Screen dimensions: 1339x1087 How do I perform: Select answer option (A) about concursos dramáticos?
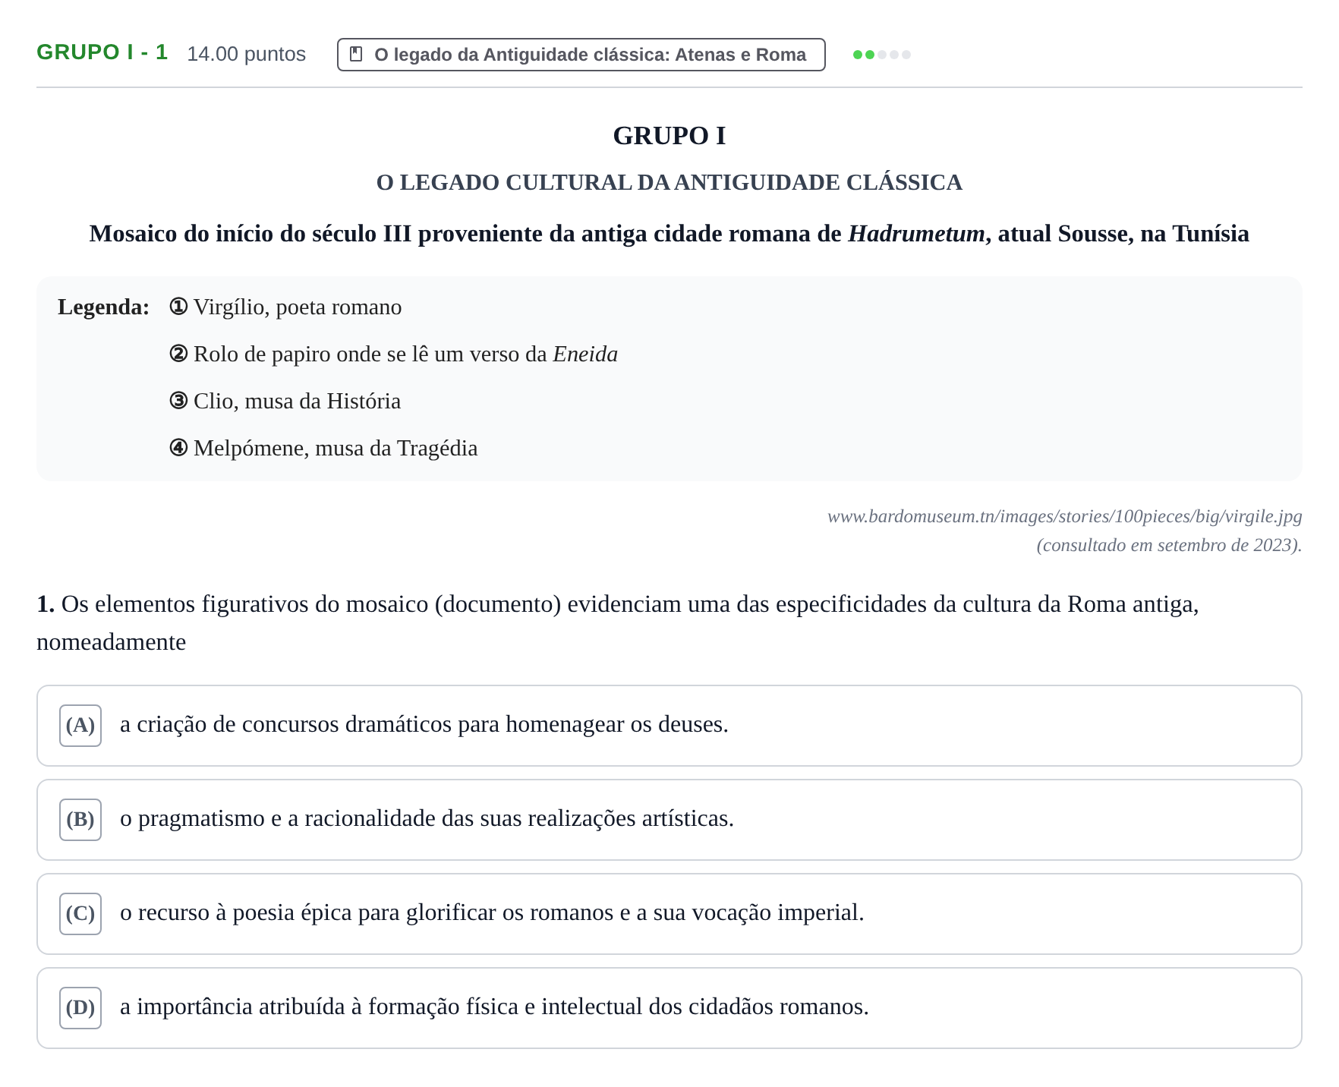coord(669,725)
